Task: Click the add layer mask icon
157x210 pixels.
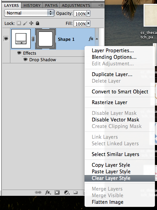Action: (x=57, y=192)
